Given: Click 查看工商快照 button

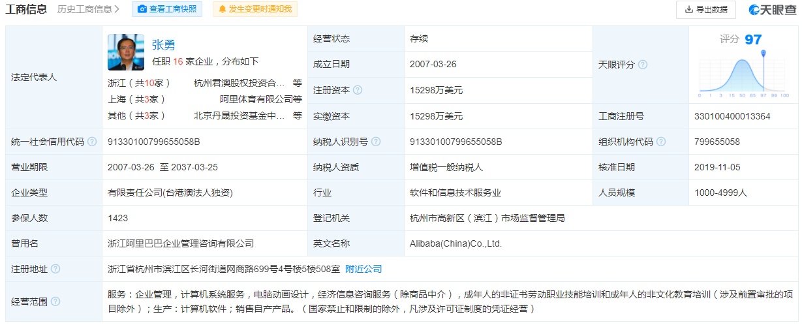Looking at the screenshot, I should 167,9.
